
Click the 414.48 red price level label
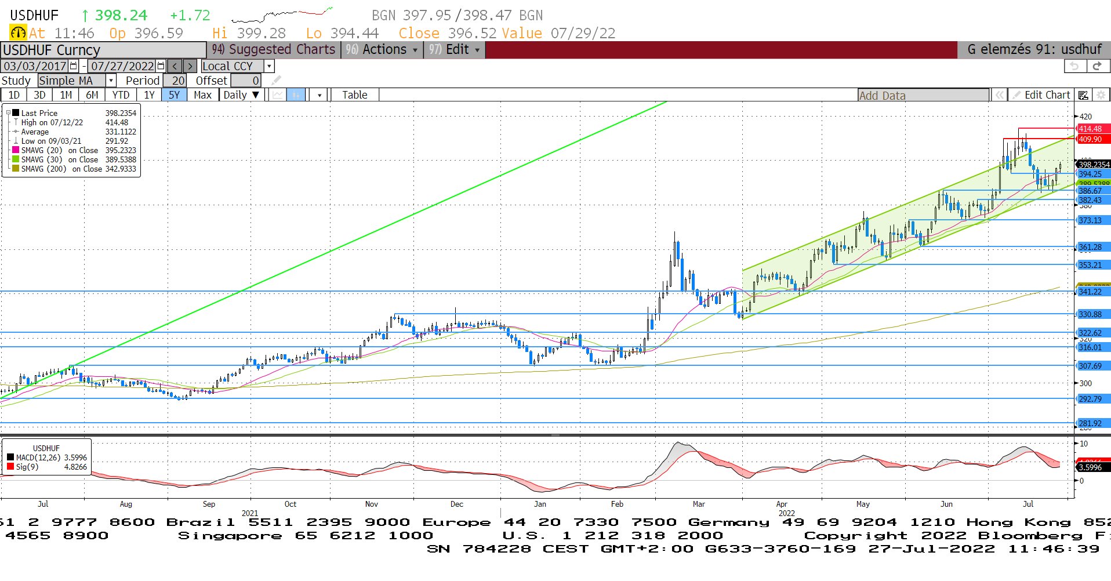[1092, 129]
